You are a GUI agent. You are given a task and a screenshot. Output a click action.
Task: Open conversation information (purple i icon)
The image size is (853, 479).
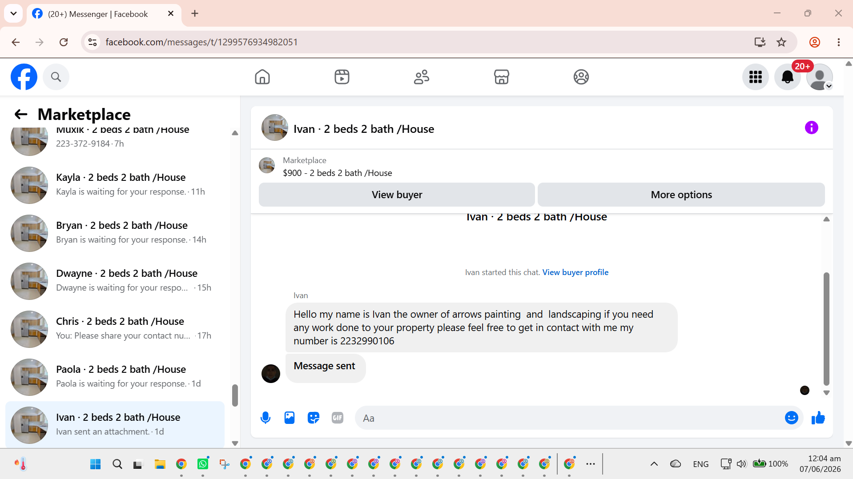812,128
